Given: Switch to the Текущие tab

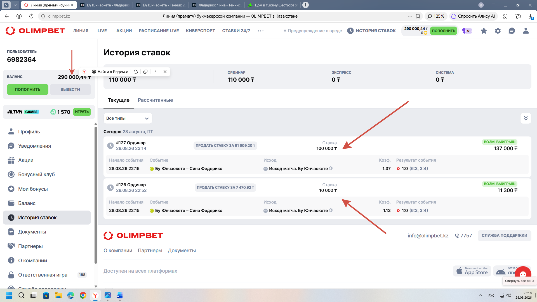Looking at the screenshot, I should pos(119,100).
